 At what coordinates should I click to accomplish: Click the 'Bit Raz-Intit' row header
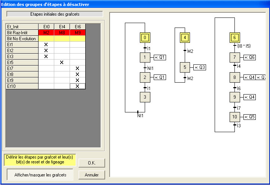[x=22, y=33]
